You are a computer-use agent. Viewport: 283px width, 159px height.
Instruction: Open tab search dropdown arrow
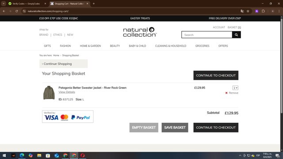tap(4, 4)
